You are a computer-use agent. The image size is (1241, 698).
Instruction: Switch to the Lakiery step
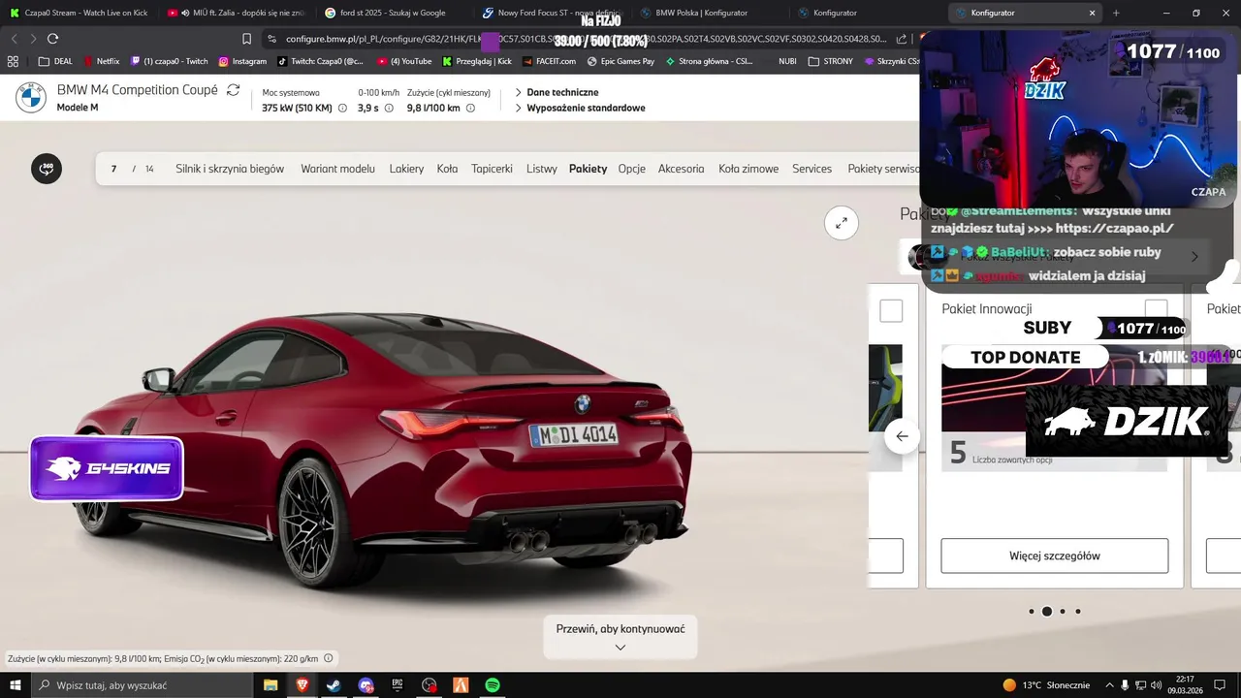click(406, 169)
